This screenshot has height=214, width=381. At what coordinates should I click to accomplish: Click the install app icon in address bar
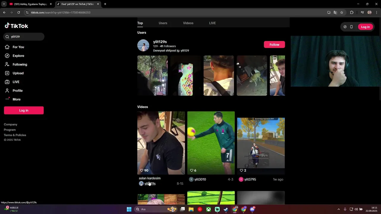[329, 12]
